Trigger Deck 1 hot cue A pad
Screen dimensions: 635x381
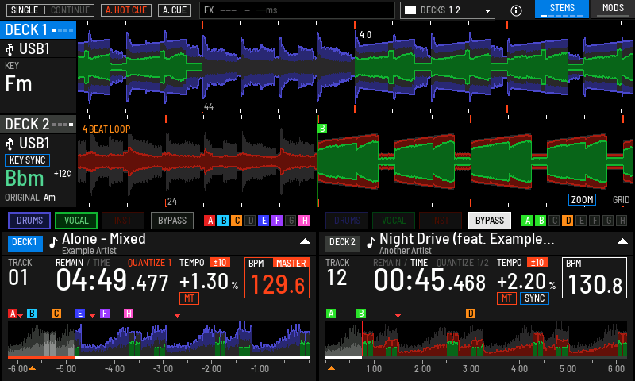[210, 221]
